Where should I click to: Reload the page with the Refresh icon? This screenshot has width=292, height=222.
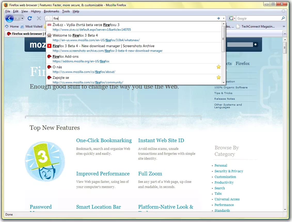pos(30,18)
